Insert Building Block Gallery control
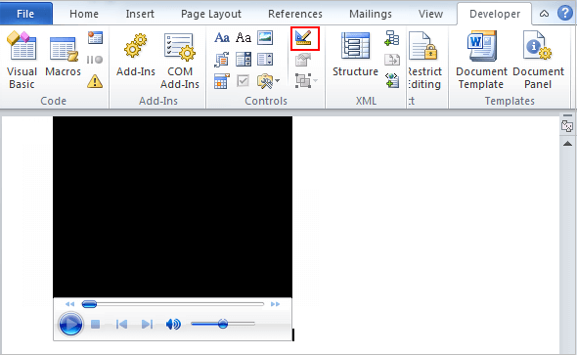Image resolution: width=577 pixels, height=355 pixels. pos(222,60)
